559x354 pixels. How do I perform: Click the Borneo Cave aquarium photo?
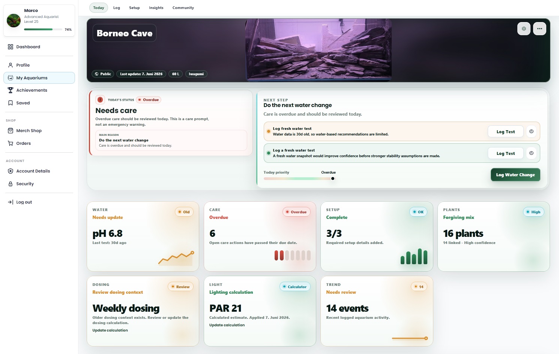(x=319, y=50)
